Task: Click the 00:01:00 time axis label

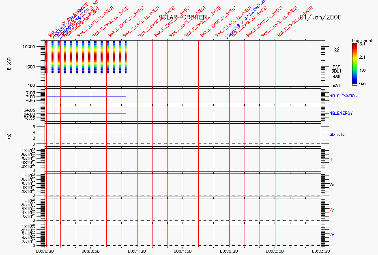Action: [x=137, y=251]
